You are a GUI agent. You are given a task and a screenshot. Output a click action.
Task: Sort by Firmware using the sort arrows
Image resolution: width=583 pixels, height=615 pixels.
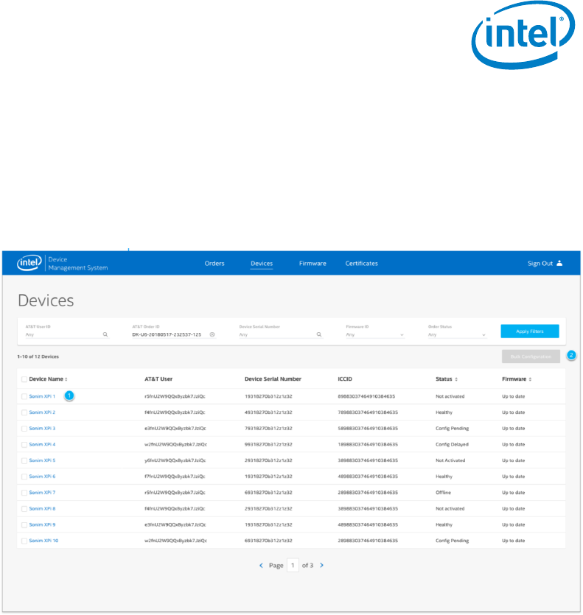(x=530, y=379)
